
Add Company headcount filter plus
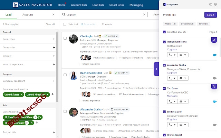pyautogui.click(x=54, y=81)
